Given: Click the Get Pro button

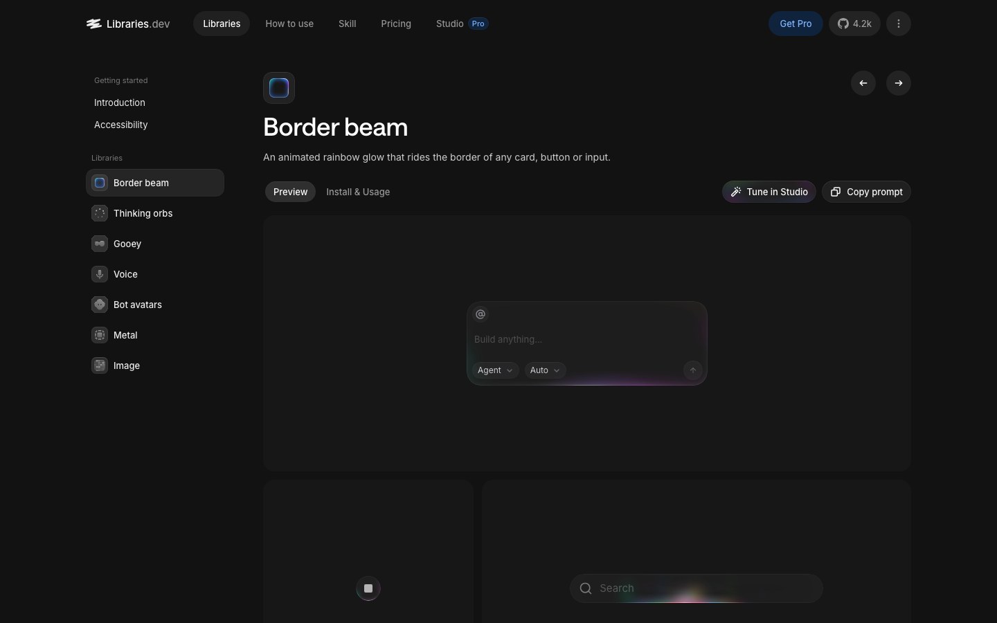Looking at the screenshot, I should tap(796, 24).
